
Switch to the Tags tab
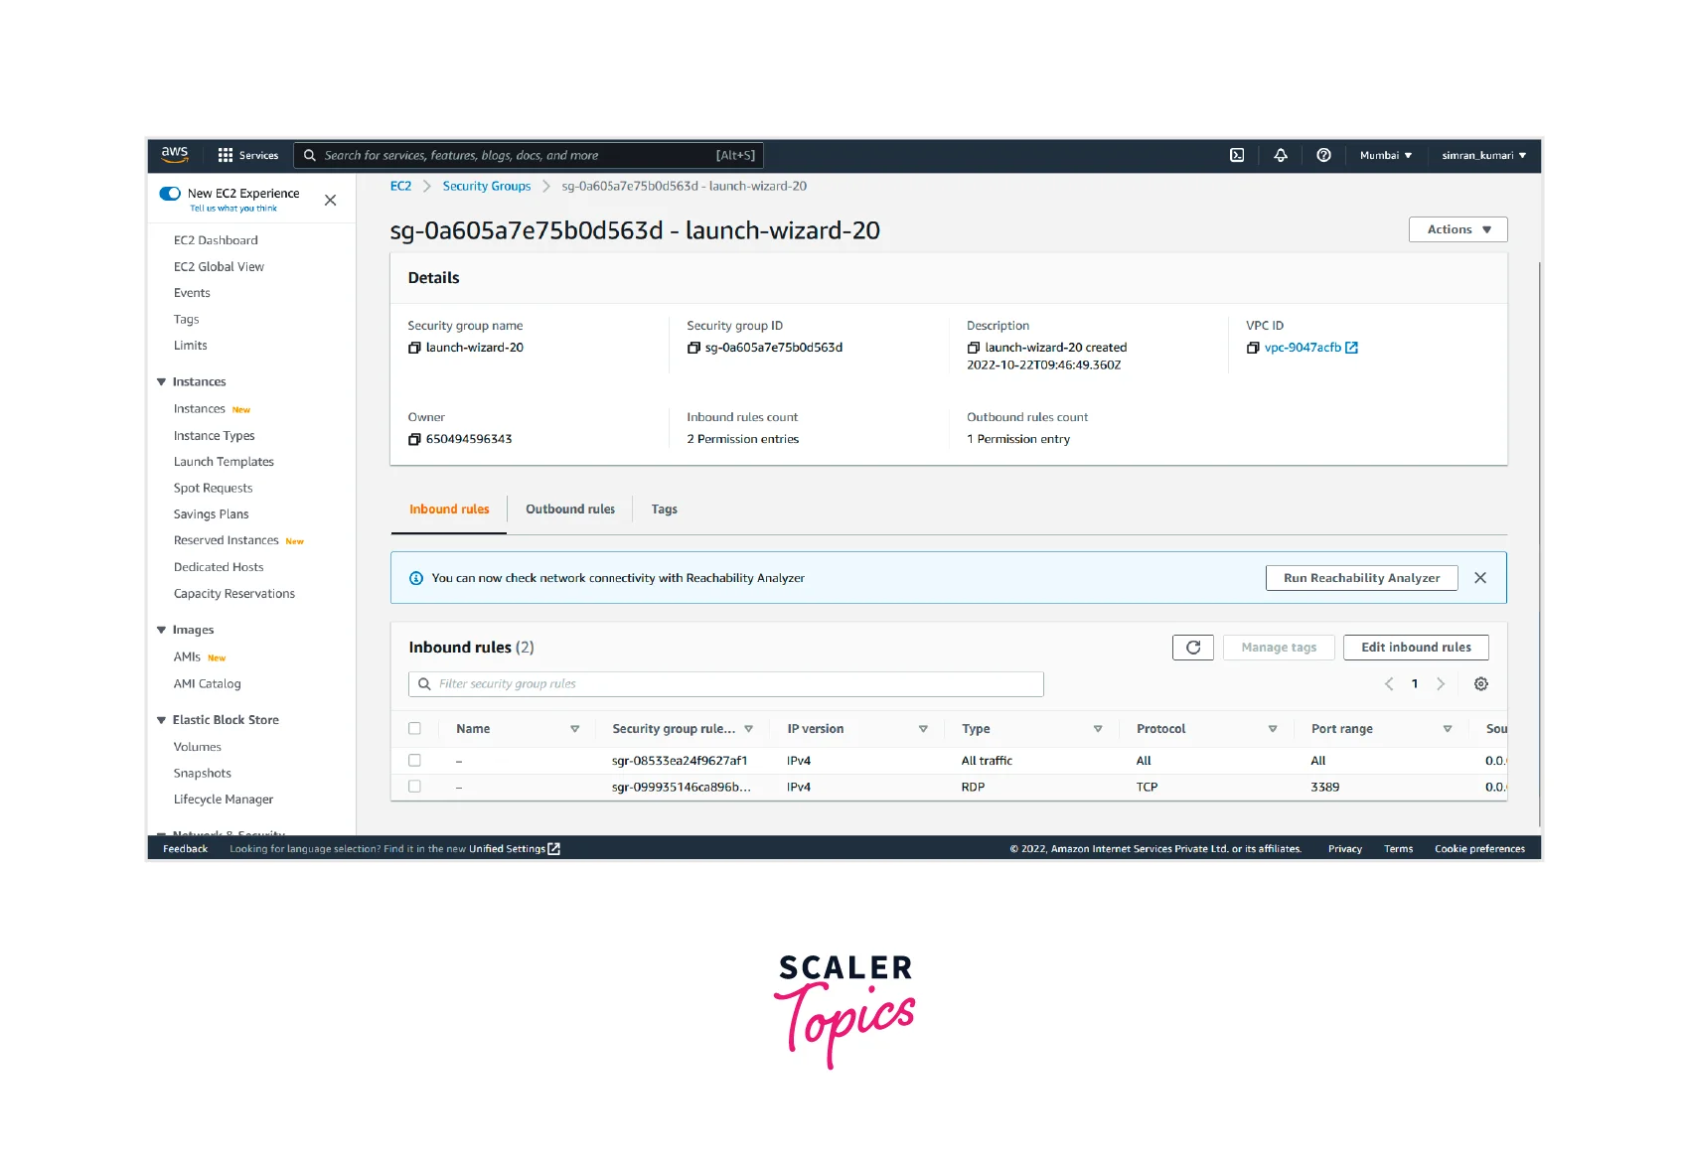click(664, 510)
